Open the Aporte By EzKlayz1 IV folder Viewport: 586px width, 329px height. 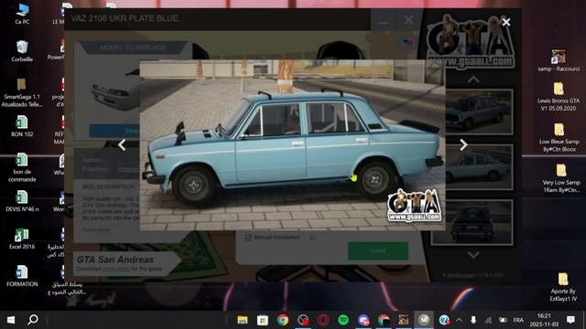click(563, 287)
